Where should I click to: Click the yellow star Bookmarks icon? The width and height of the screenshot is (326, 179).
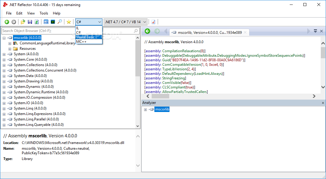tap(69, 22)
